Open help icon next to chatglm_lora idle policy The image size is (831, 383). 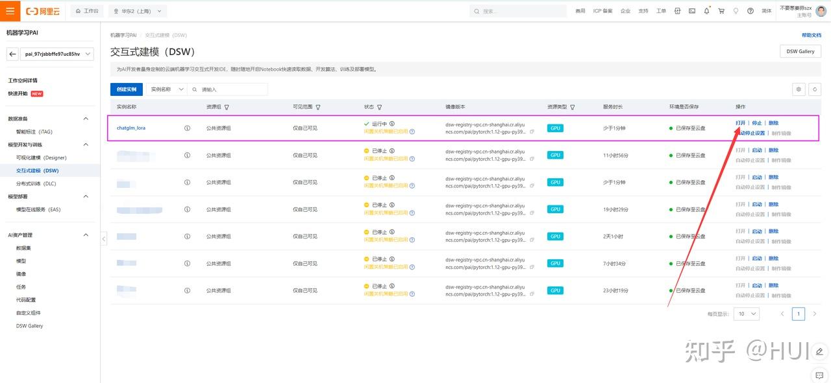tap(412, 131)
